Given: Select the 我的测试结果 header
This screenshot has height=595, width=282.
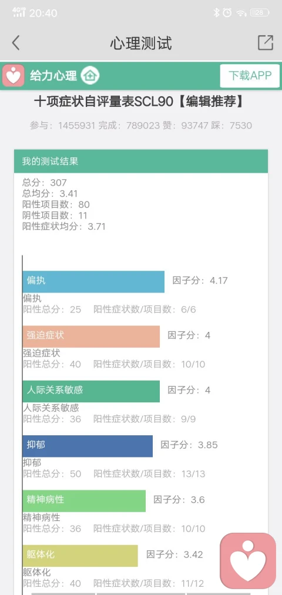Looking at the screenshot, I should (141, 162).
